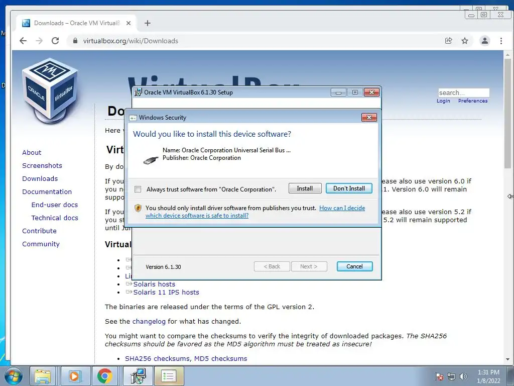Screen dimensions: 514x386
Task: Reload the VirtualBox downloads page
Action: coord(55,41)
